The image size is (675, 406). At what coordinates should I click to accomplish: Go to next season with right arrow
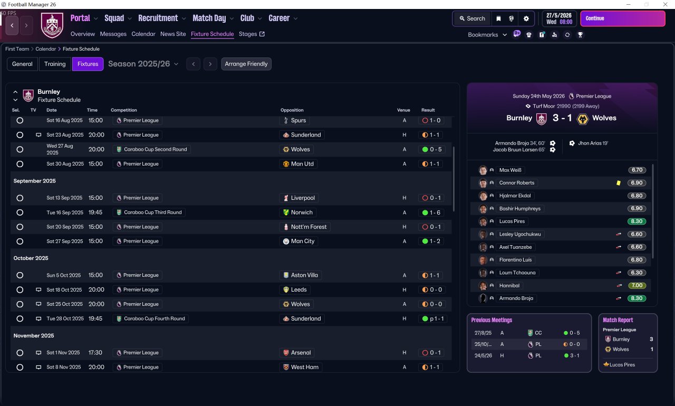(x=210, y=64)
